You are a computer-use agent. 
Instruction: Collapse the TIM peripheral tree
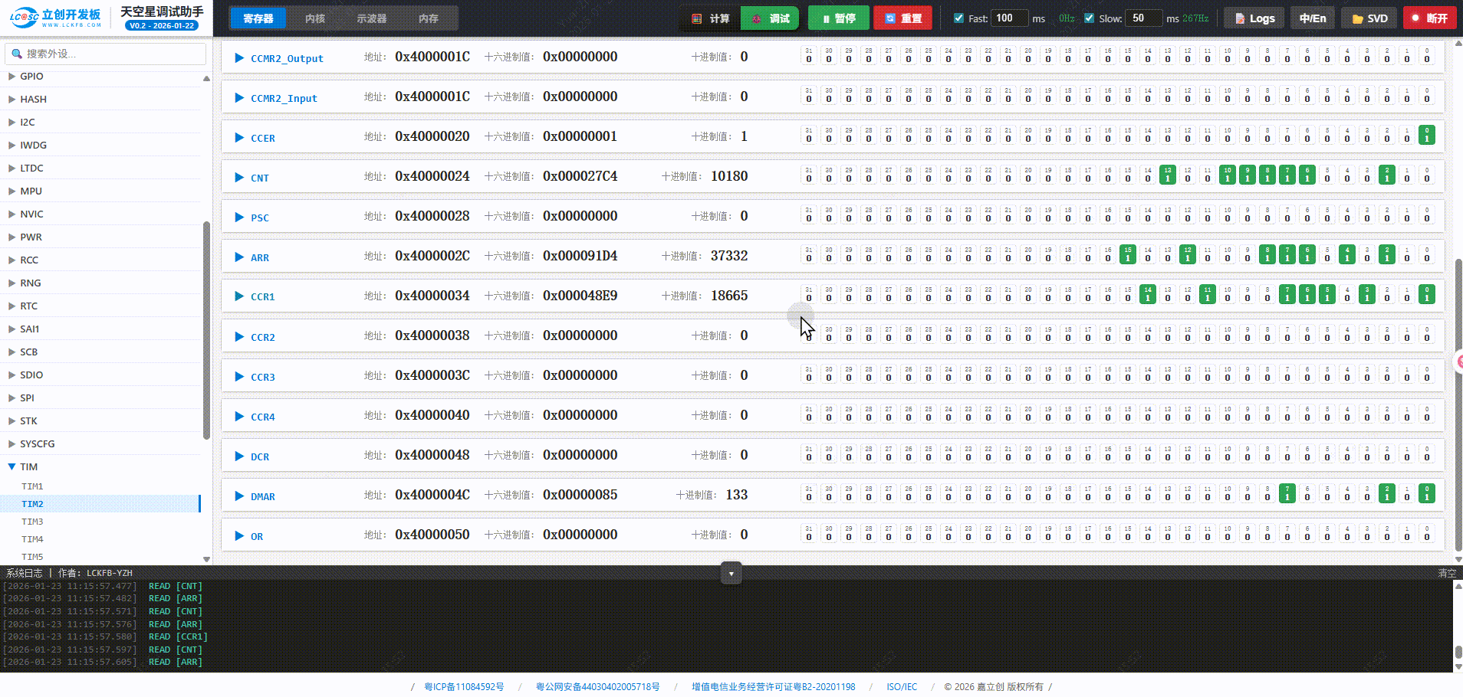[x=12, y=466]
